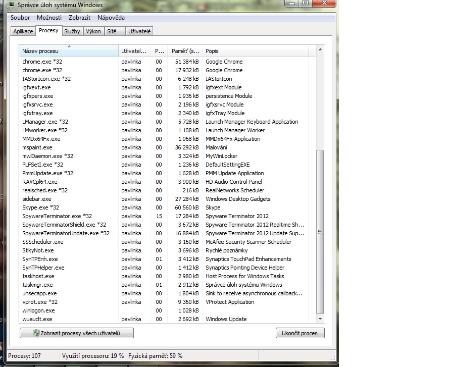450x367 pixels.
Task: Click the Malování description cell
Action: (216, 147)
